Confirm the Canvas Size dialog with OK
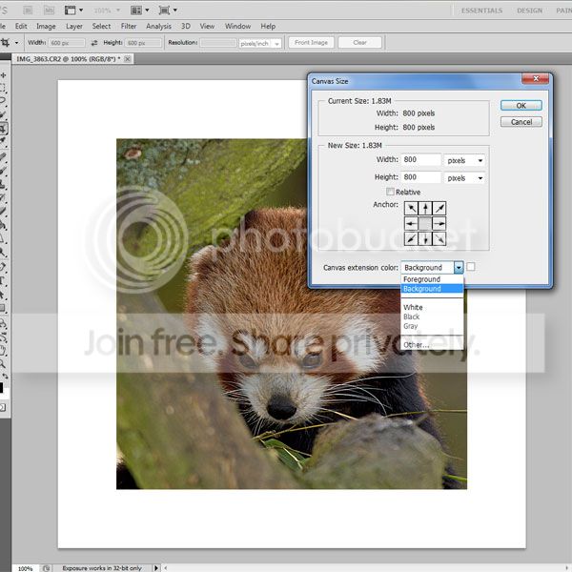 (521, 105)
